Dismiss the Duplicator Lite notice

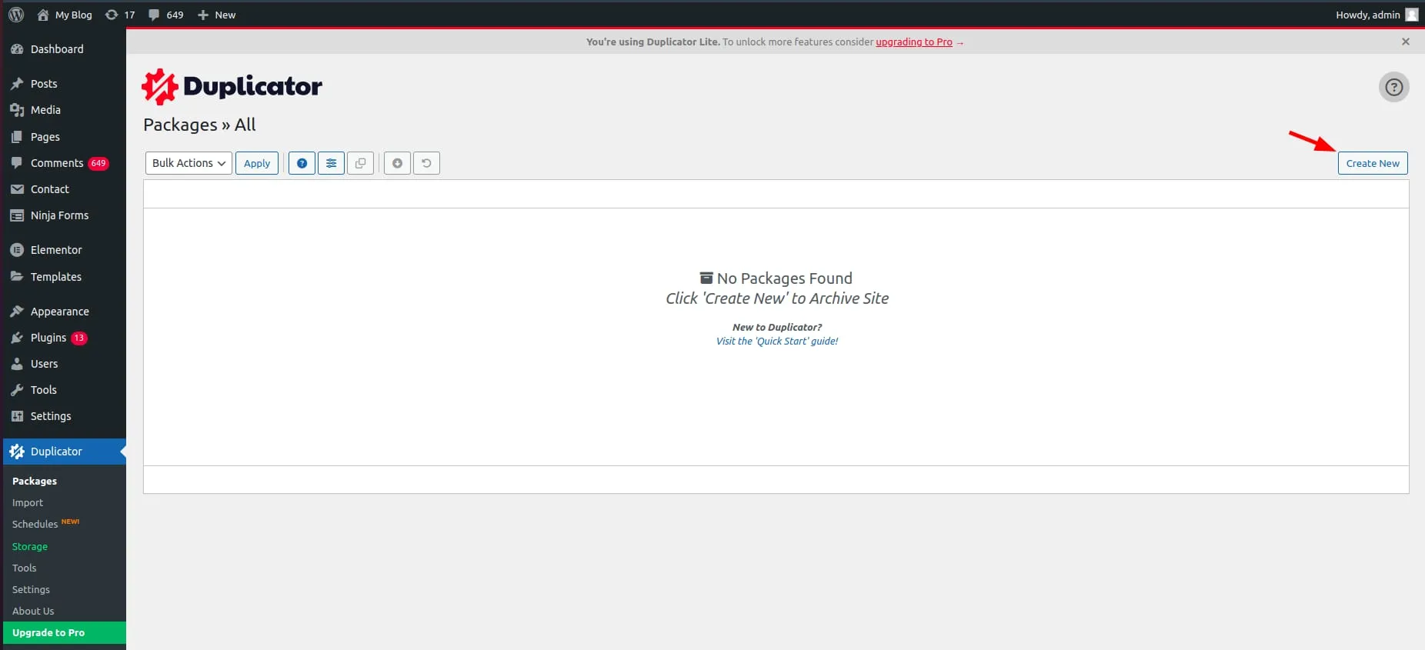pyautogui.click(x=1406, y=42)
